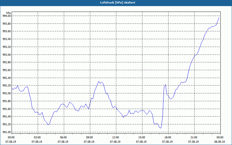Click the 991,20 pressure label
Image resolution: width=232 pixels, height=145 pixels.
coord(7,124)
